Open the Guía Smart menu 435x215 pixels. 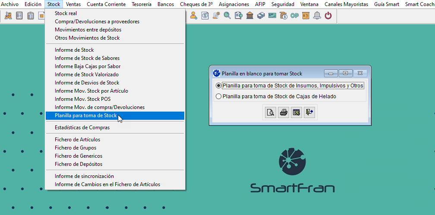coord(387,4)
